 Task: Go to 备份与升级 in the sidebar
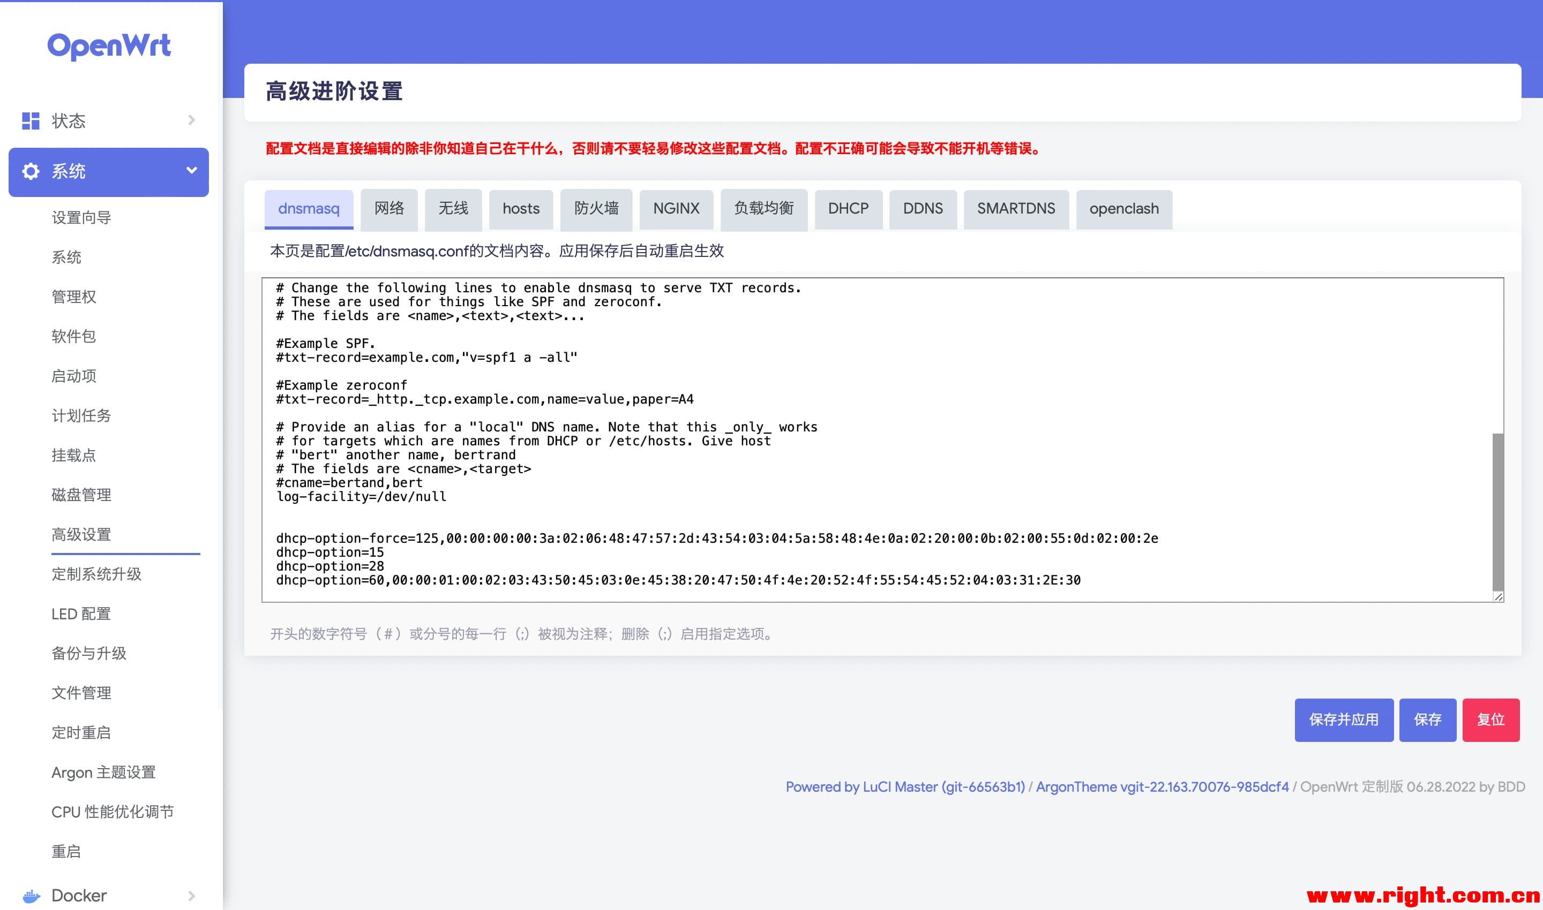click(89, 654)
